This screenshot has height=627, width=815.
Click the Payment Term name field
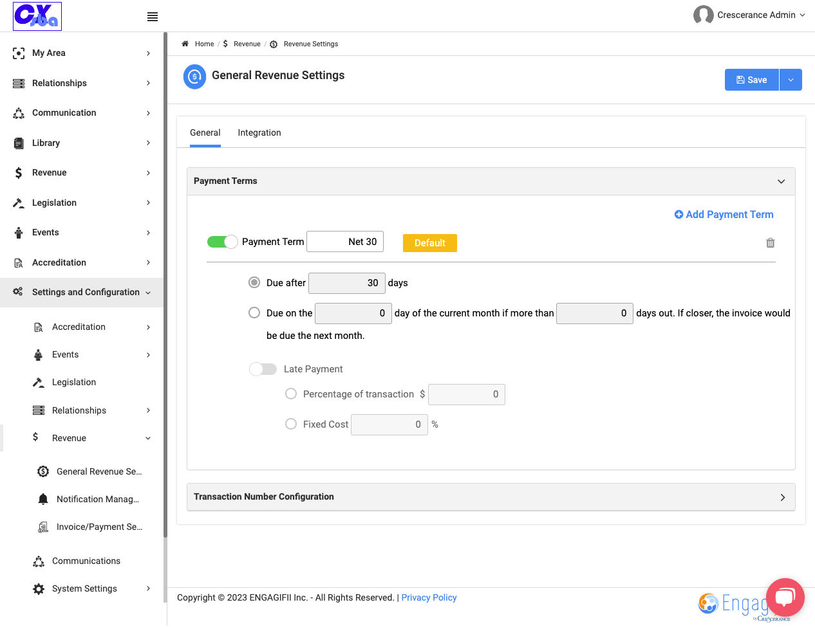point(345,242)
